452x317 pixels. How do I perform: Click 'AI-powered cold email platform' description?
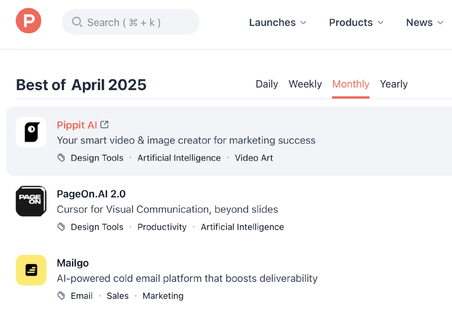coord(187,278)
